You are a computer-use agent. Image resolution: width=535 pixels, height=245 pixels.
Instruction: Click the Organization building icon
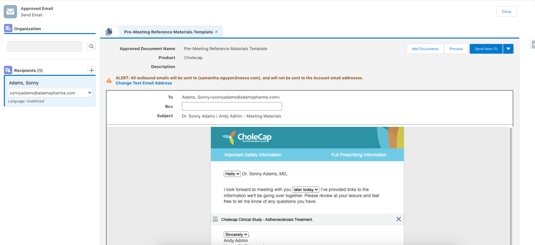(8, 28)
